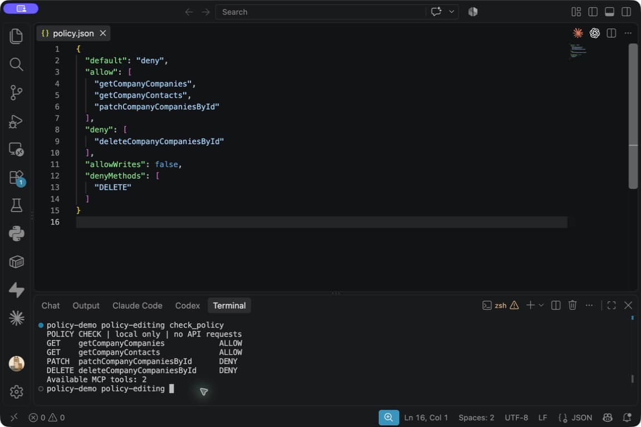
Task: Open editor More Actions menu
Action: tap(628, 33)
